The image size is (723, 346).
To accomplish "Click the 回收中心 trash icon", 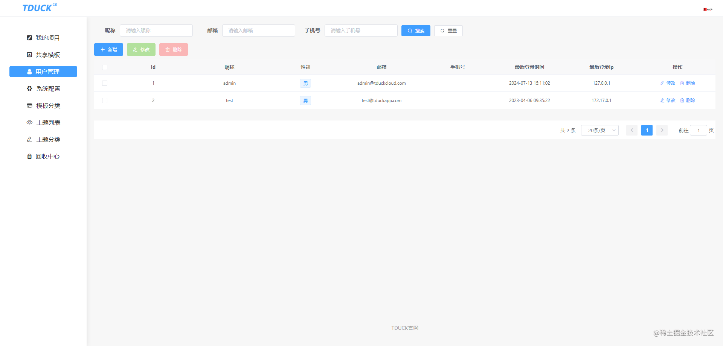I will (x=29, y=156).
